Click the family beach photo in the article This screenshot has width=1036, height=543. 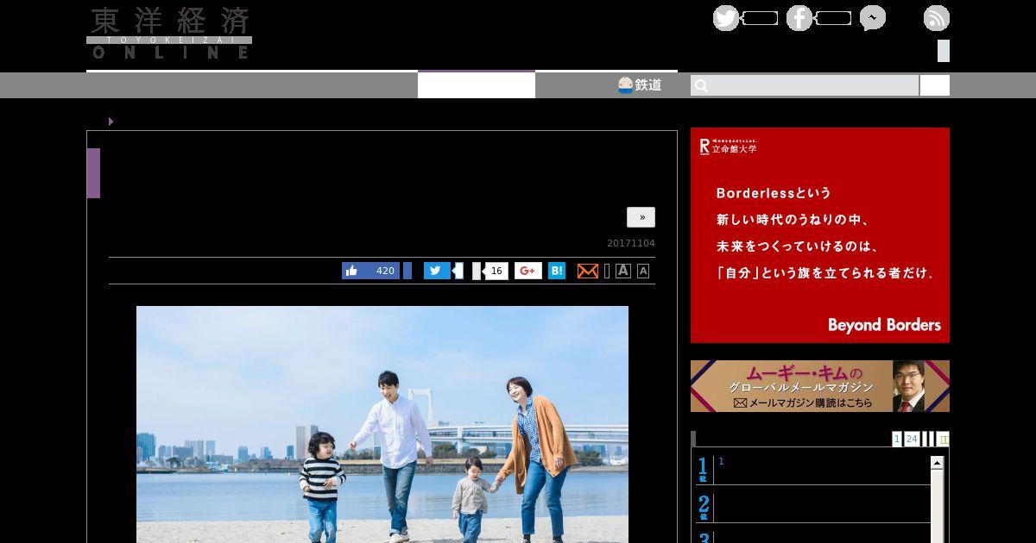pos(382,424)
